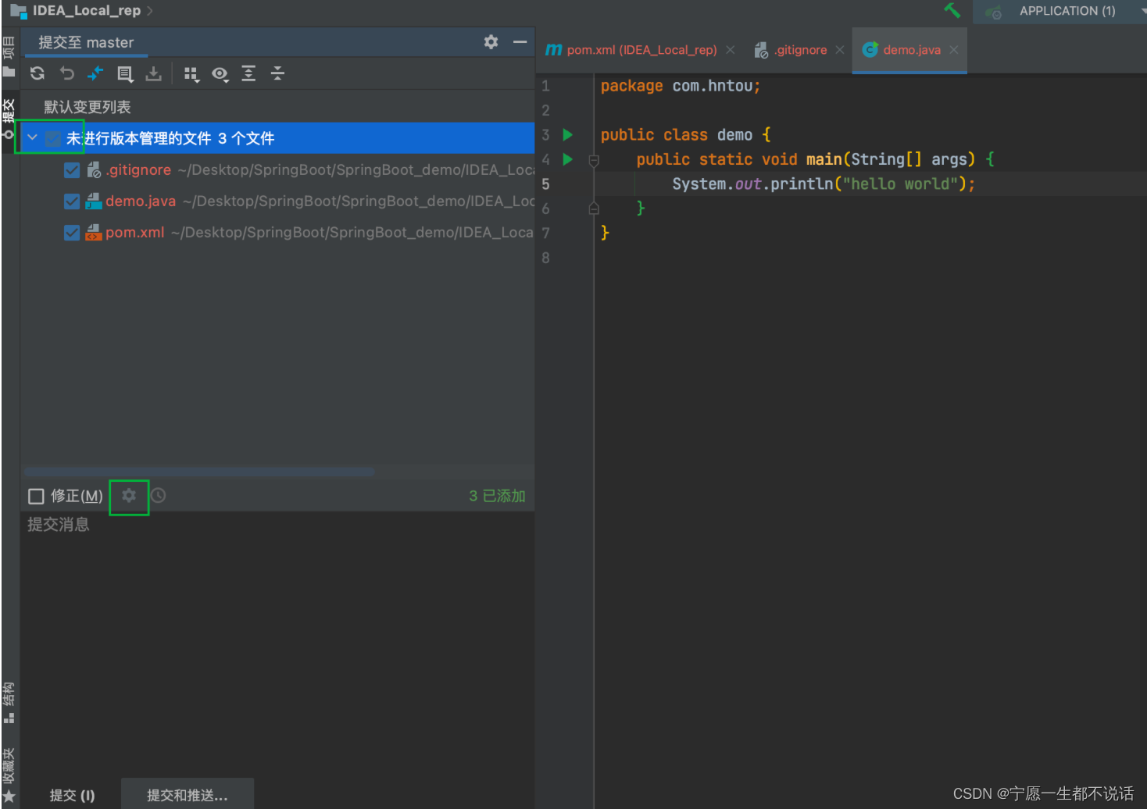Collapse the unversioned files node
Image resolution: width=1147 pixels, height=809 pixels.
click(32, 138)
